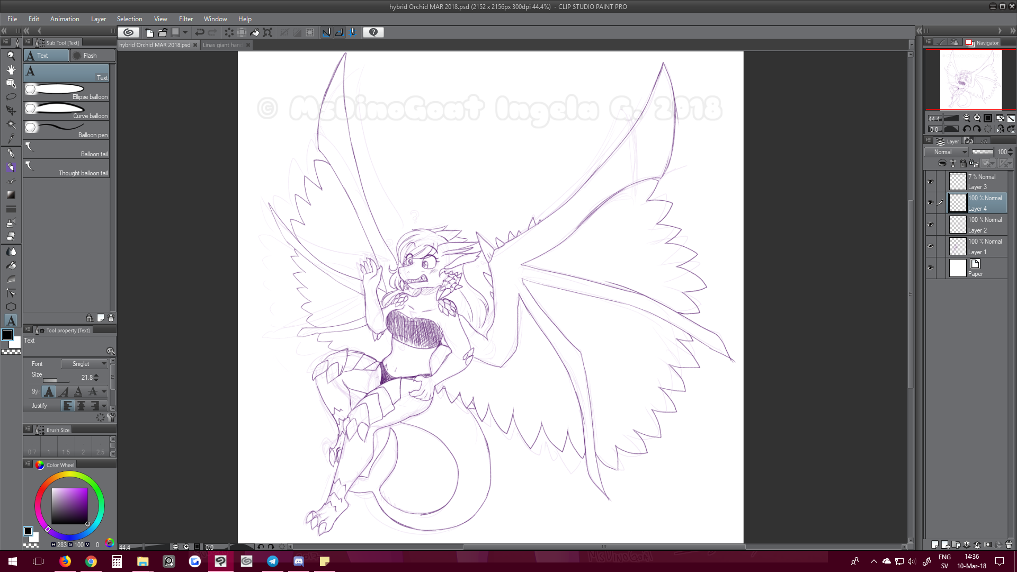Viewport: 1017px width, 572px height.
Task: Click the color square in the Color Wheel
Action: click(x=69, y=506)
